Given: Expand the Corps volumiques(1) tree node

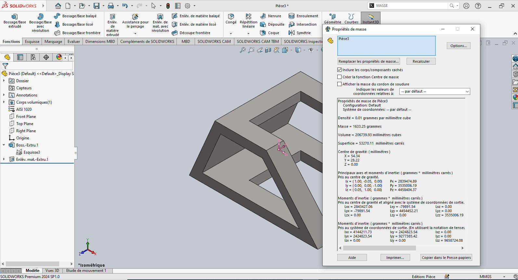Looking at the screenshot, I should point(4,102).
